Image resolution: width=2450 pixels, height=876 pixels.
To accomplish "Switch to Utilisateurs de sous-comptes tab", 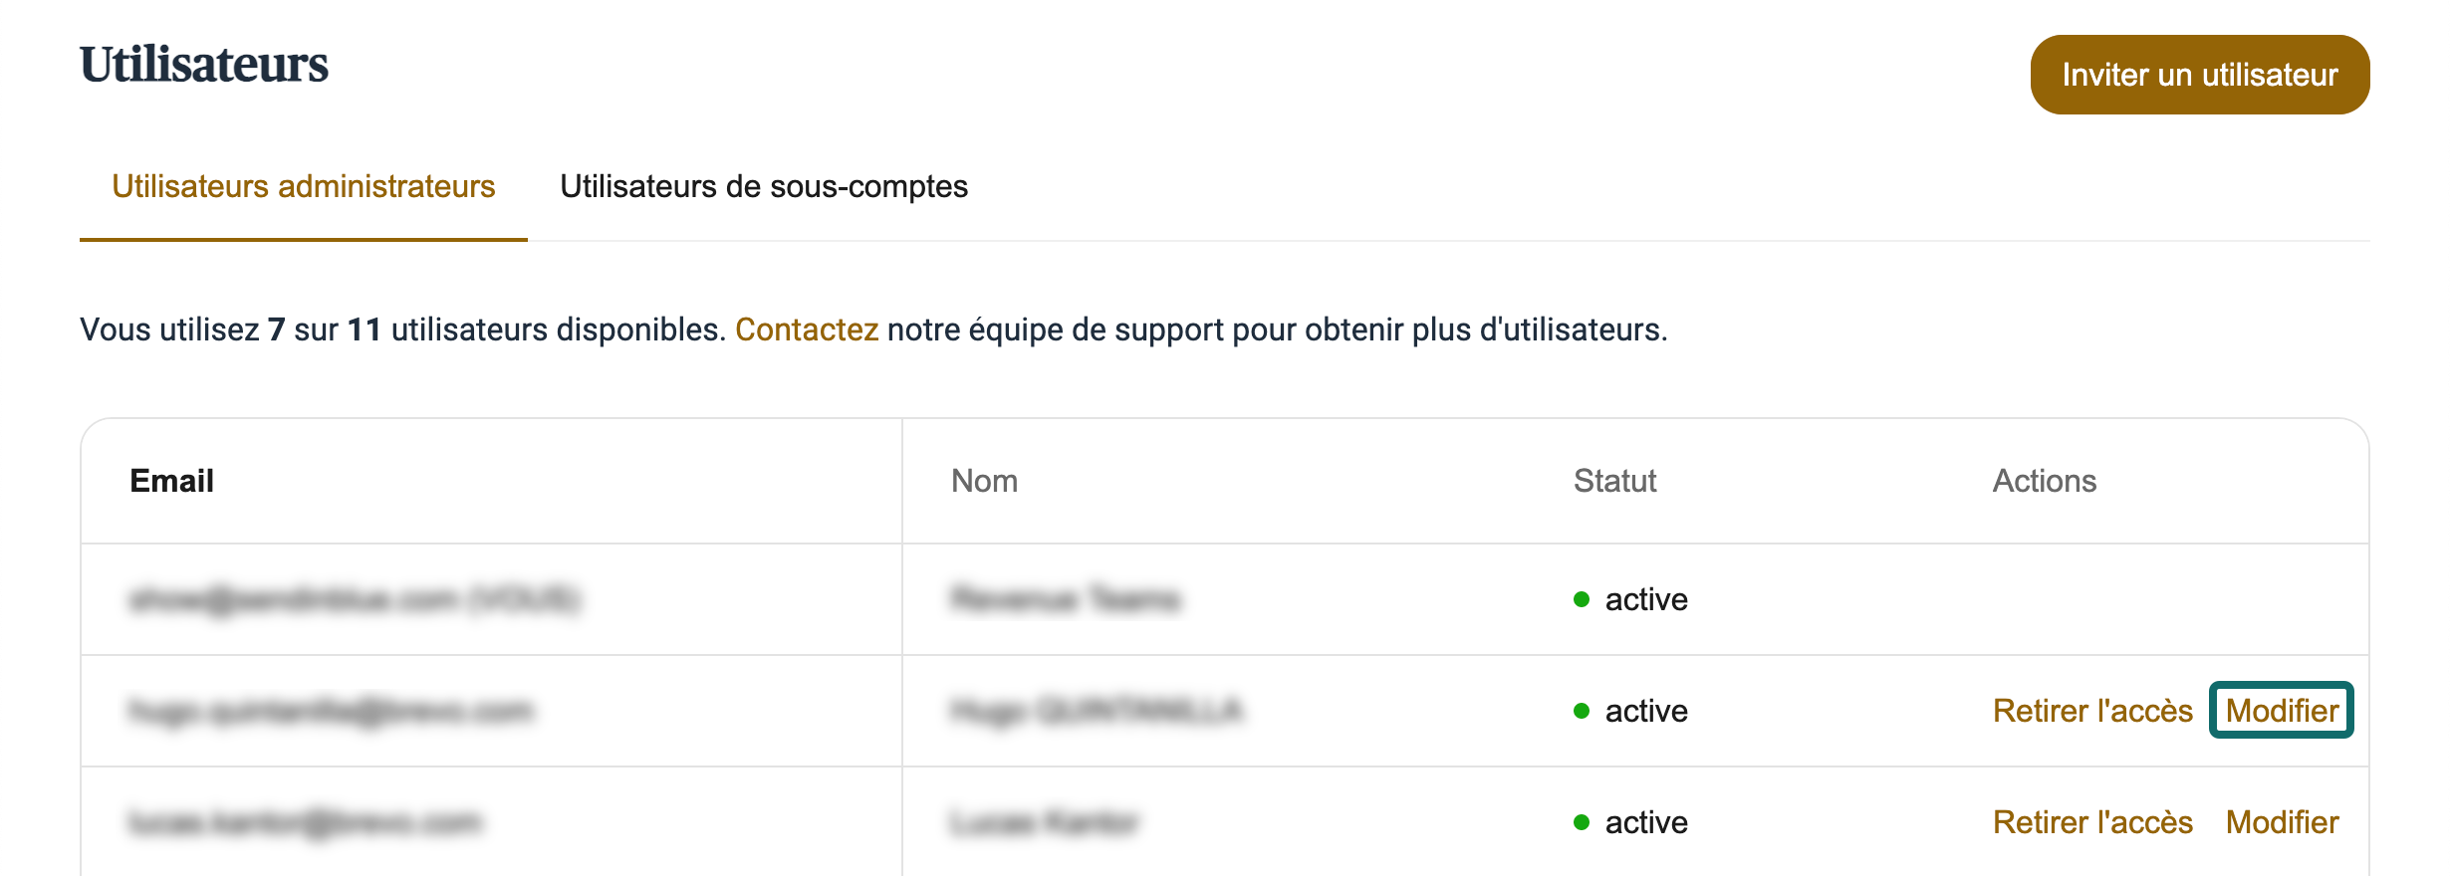I will coord(763,187).
